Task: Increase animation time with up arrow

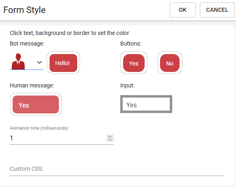Action: tap(110, 137)
